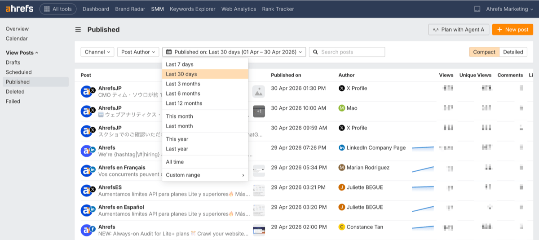Go to Dashboard
The height and width of the screenshot is (240, 539).
[96, 9]
